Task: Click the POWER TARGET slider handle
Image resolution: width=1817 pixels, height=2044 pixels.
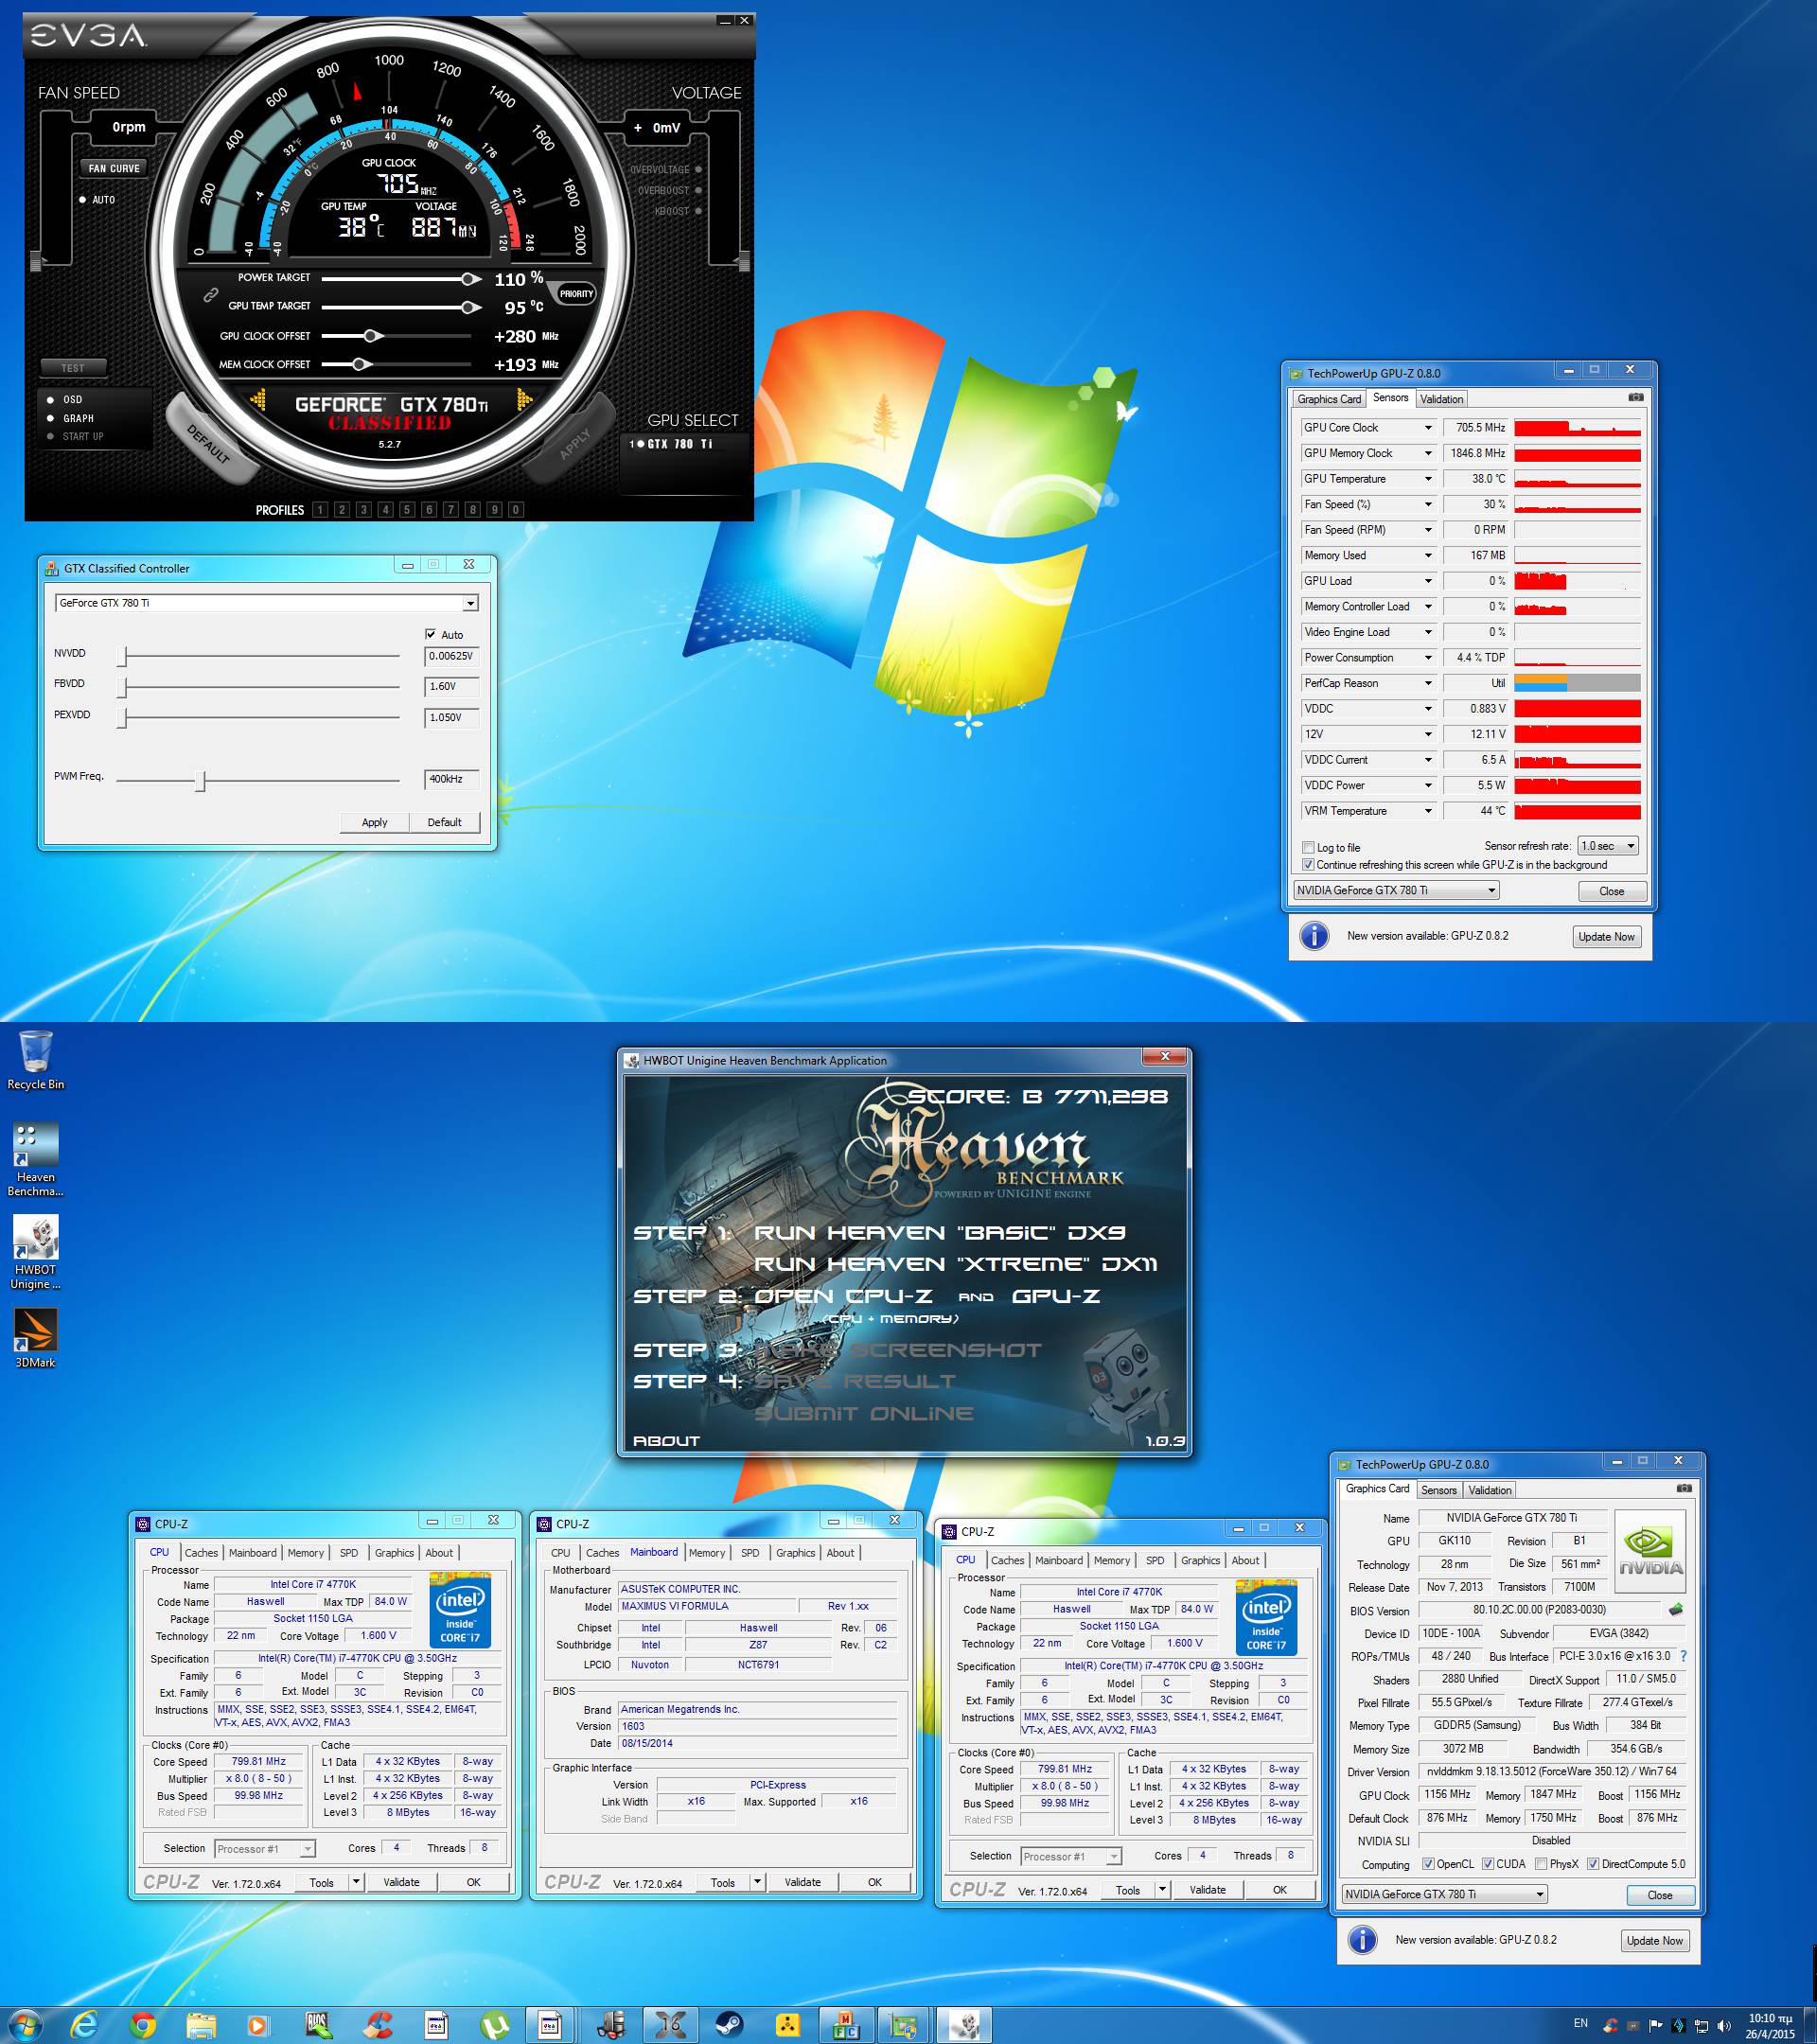Action: coord(469,279)
